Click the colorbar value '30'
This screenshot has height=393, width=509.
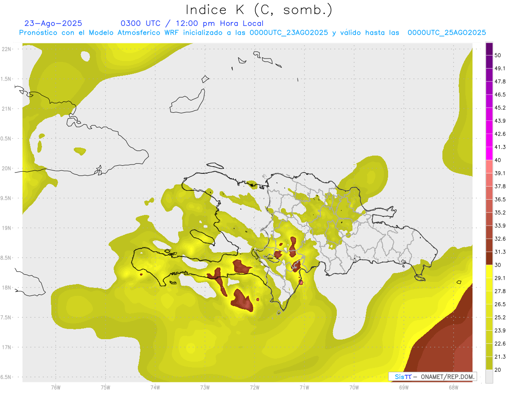(498, 265)
